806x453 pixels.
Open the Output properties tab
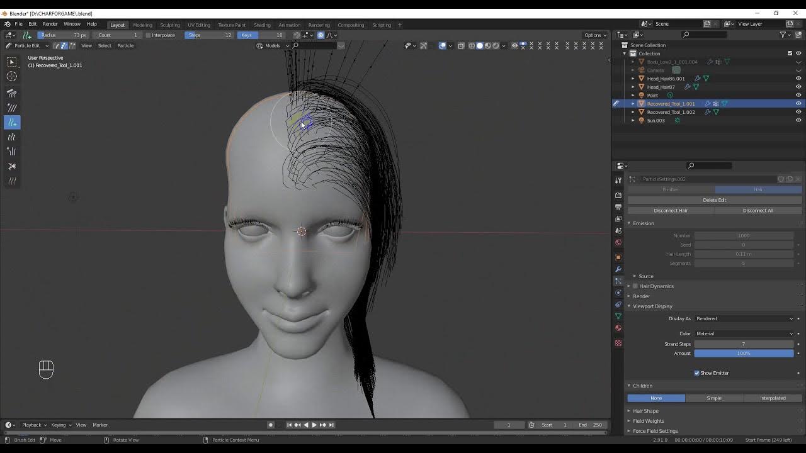click(618, 207)
